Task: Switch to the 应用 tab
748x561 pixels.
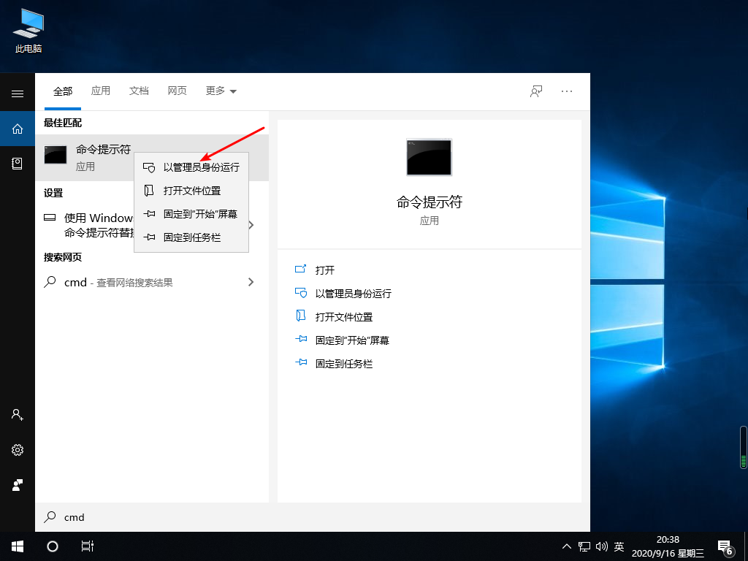Action: coord(101,91)
